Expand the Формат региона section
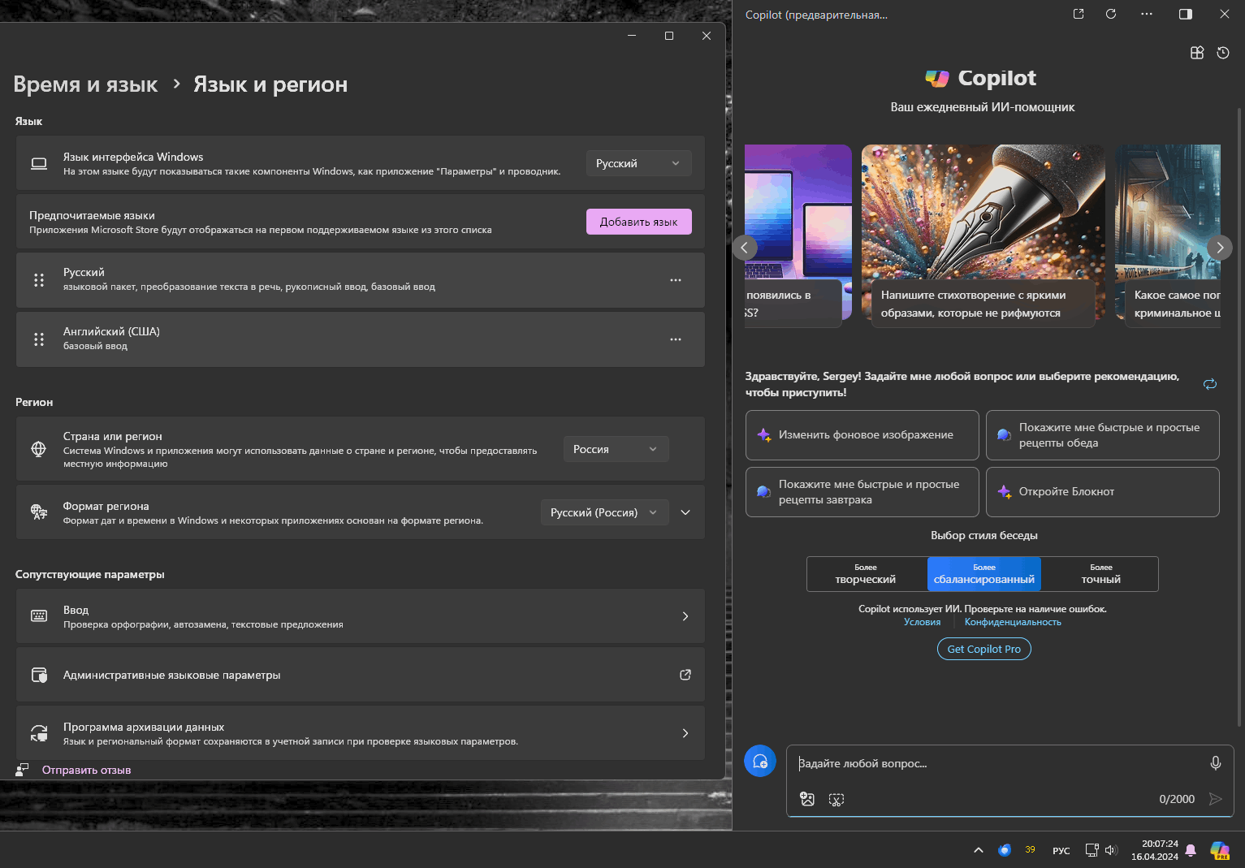Image resolution: width=1245 pixels, height=868 pixels. 685,512
